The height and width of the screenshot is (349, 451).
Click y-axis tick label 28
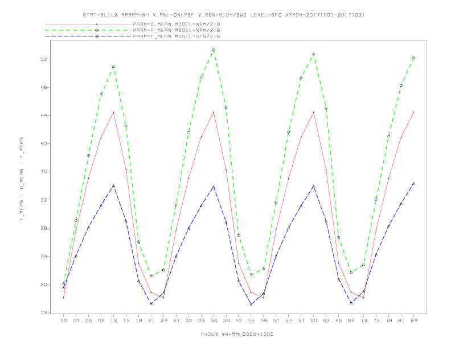(44, 228)
